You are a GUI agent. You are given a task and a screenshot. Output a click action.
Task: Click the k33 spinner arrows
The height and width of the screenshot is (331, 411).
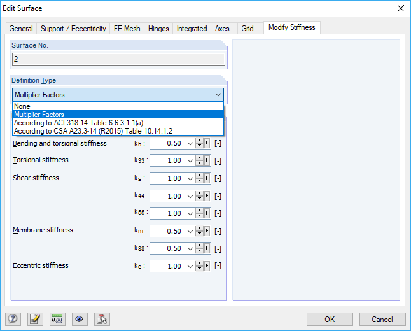(x=200, y=161)
